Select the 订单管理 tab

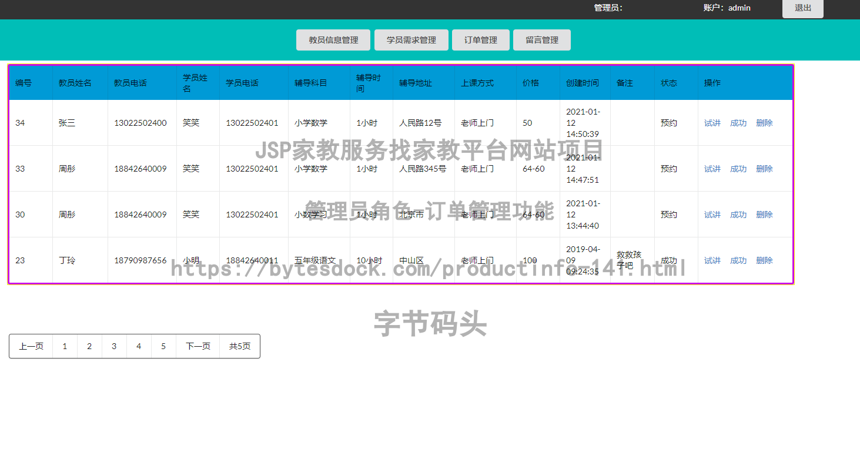coord(480,39)
